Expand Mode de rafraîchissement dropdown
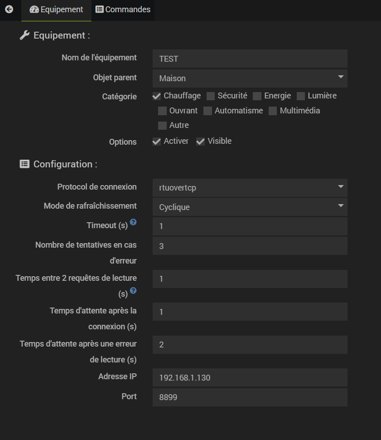The width and height of the screenshot is (381, 440). (x=250, y=207)
